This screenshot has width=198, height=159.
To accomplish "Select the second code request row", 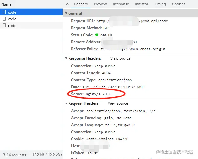I will pyautogui.click(x=31, y=19).
